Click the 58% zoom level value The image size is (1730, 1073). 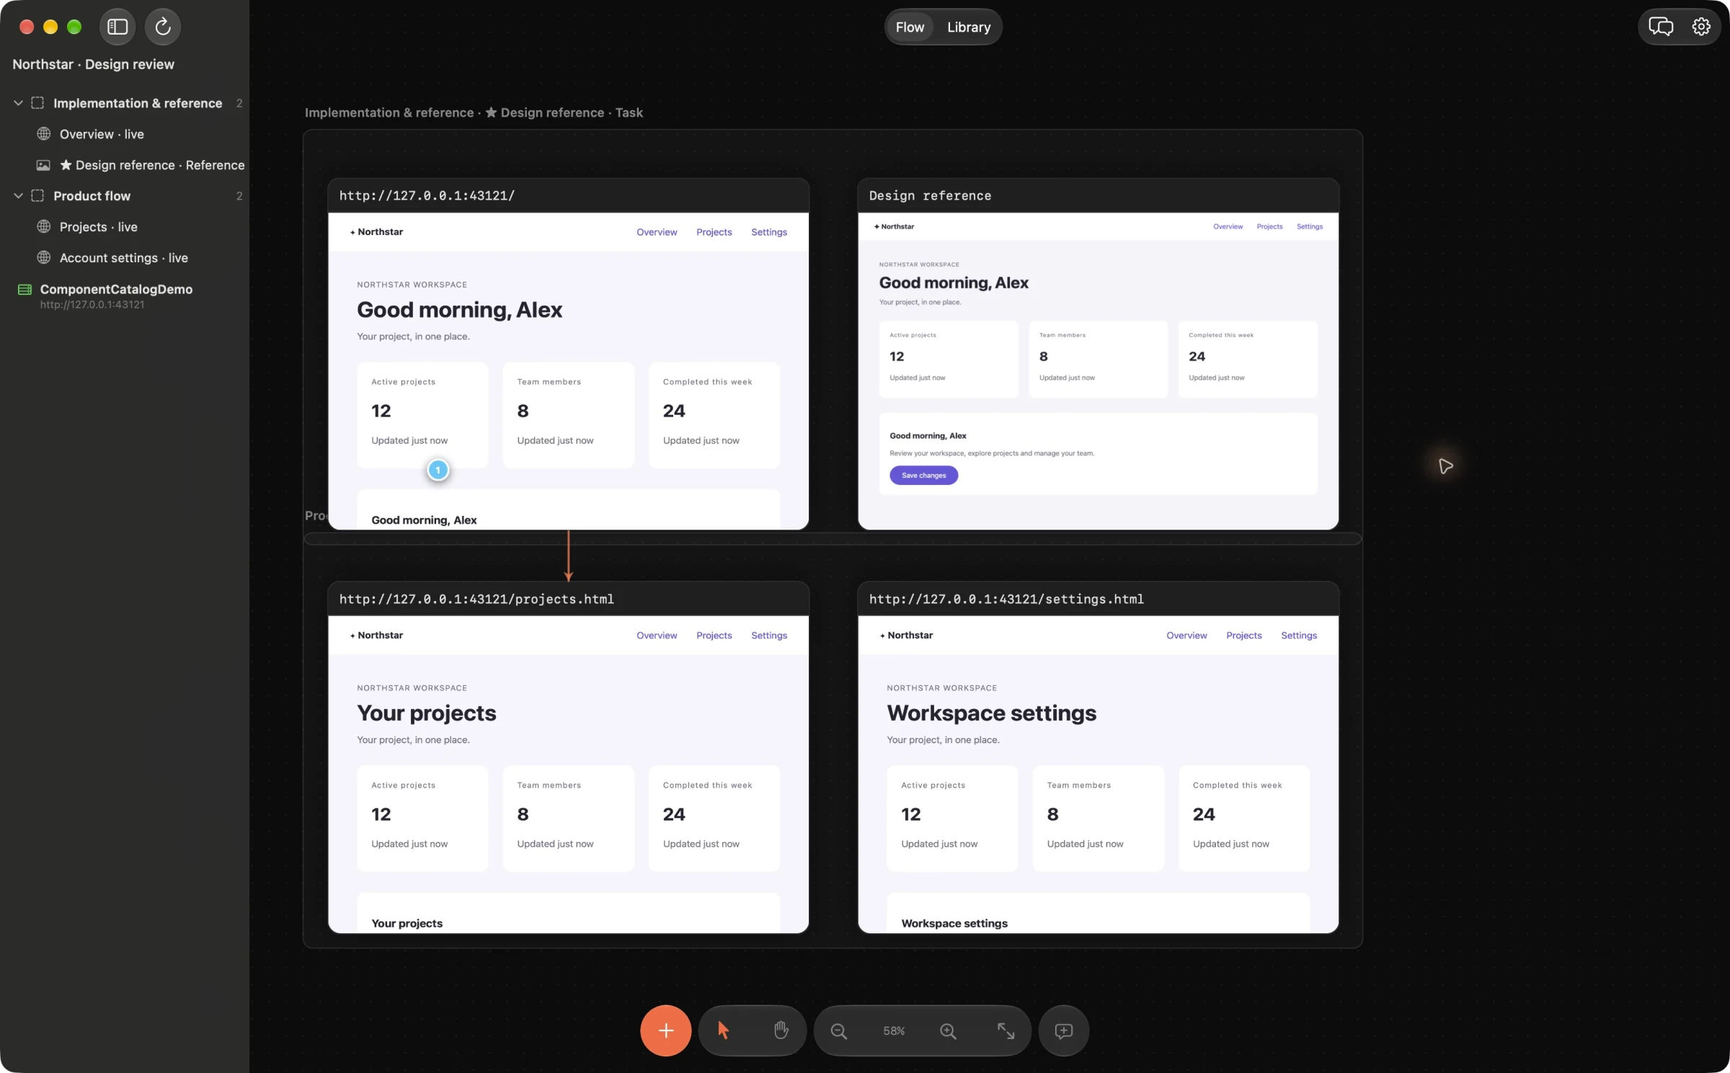[x=894, y=1031]
